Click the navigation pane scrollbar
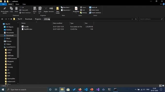This screenshot has width=165, height=92. click(x=18, y=43)
